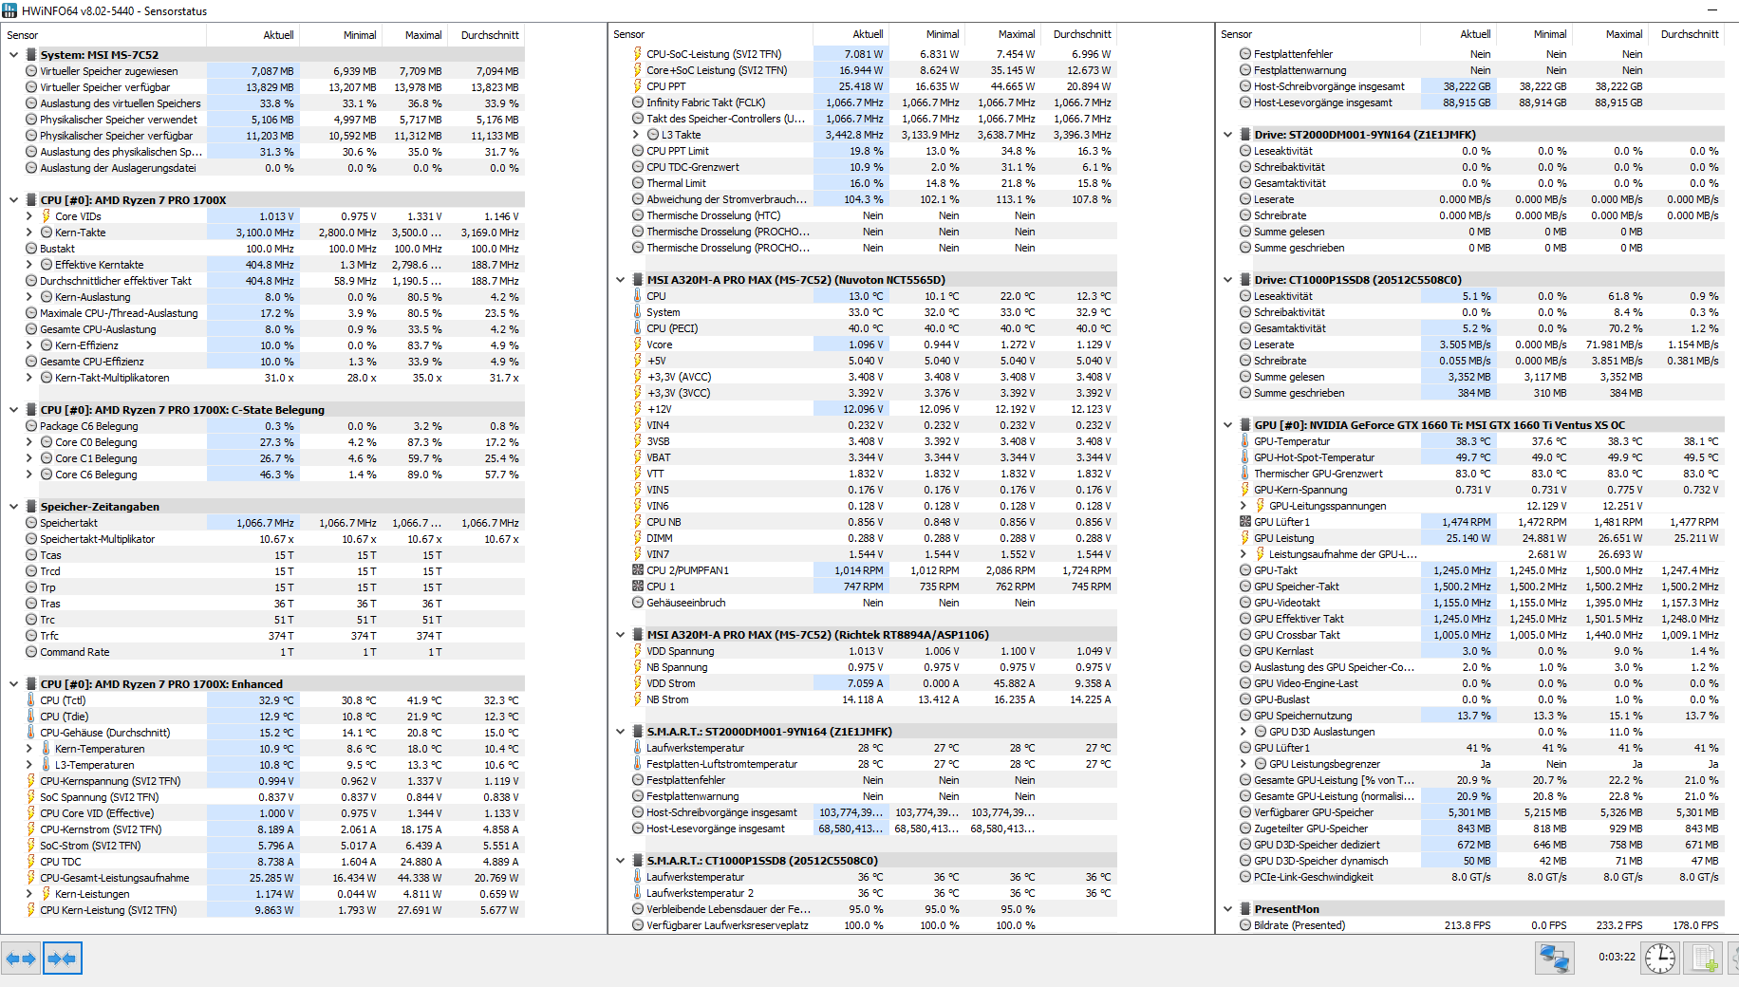Click circle icon beside GPU-Takt
The image size is (1739, 987).
1245,570
